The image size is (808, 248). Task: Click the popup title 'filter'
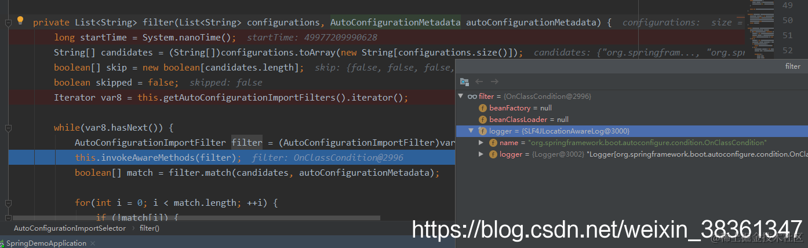coord(793,66)
